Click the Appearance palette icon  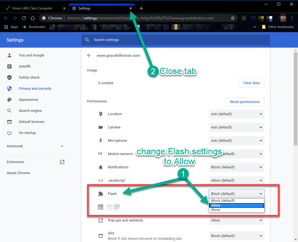(x=9, y=100)
